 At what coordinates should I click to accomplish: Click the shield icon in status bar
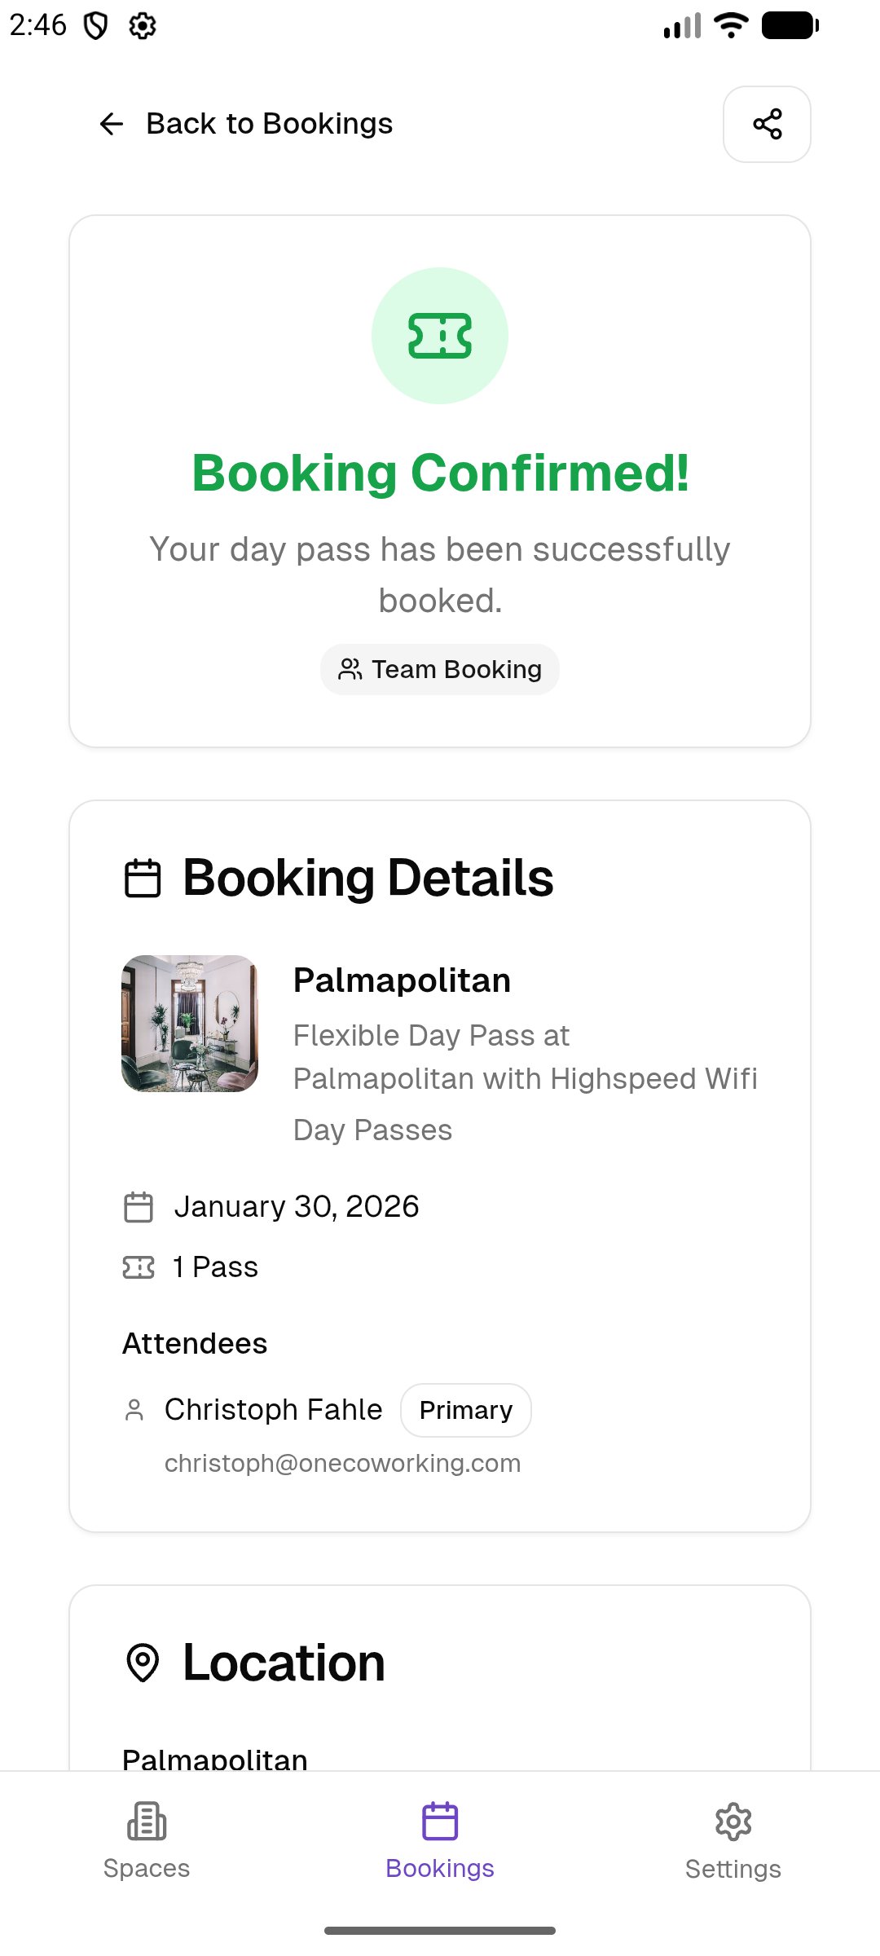click(x=96, y=26)
